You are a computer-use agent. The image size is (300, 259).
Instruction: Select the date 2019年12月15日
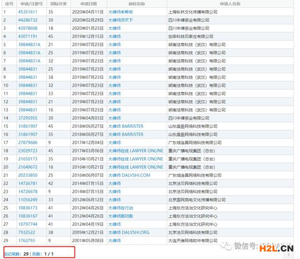(88, 37)
